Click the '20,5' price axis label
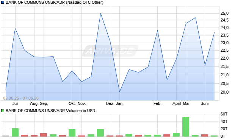This screenshot has height=140, width=235. (224, 83)
